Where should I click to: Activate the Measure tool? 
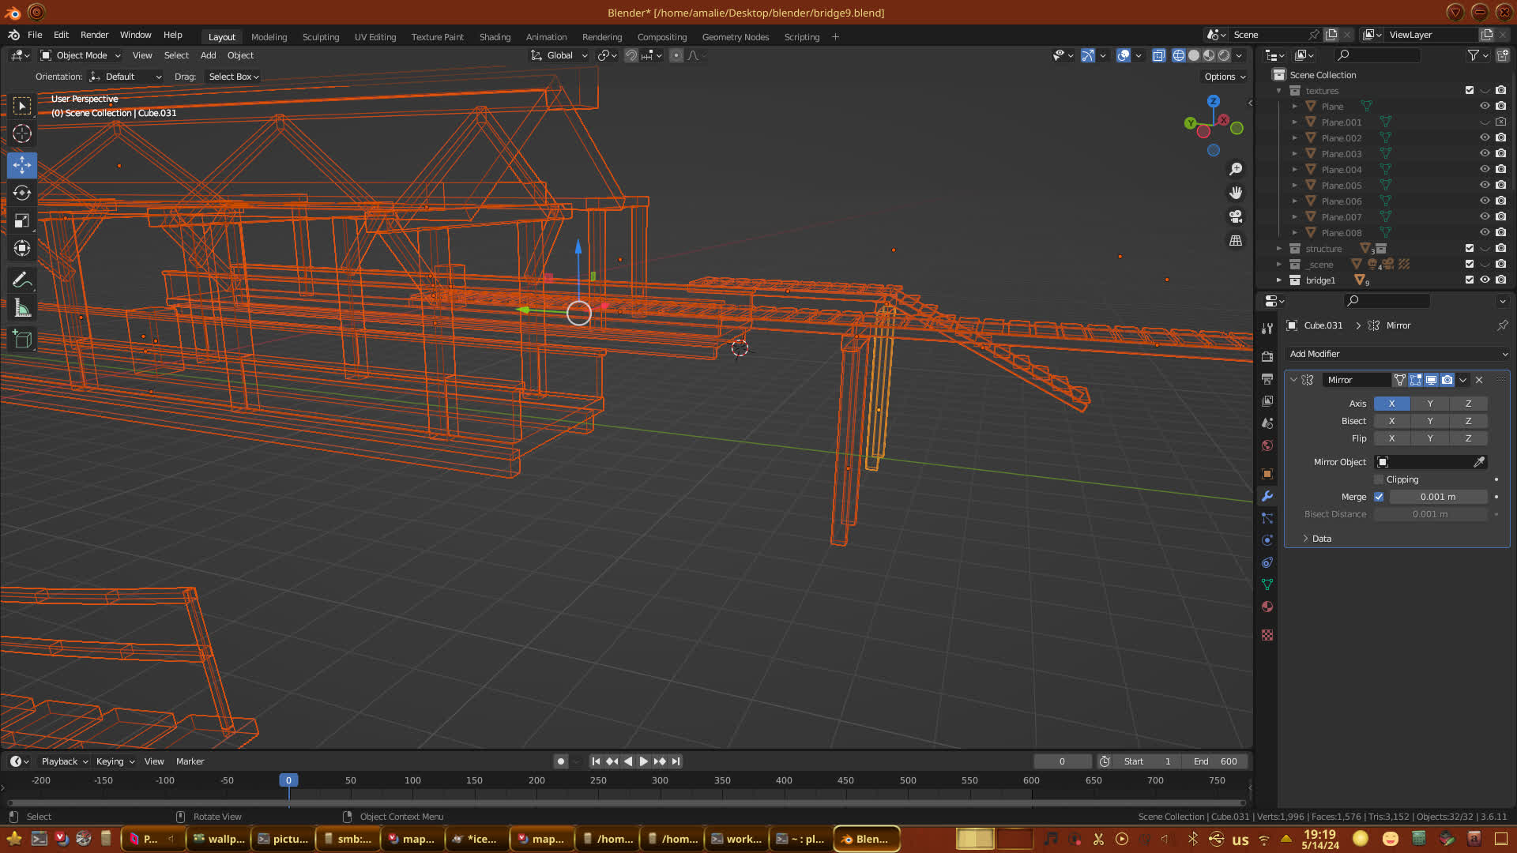coord(22,309)
